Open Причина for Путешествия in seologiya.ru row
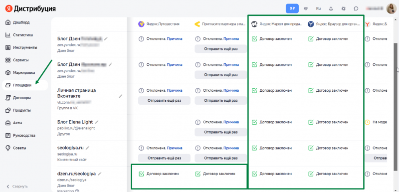The height and width of the screenshot is (192, 399). coord(175,148)
